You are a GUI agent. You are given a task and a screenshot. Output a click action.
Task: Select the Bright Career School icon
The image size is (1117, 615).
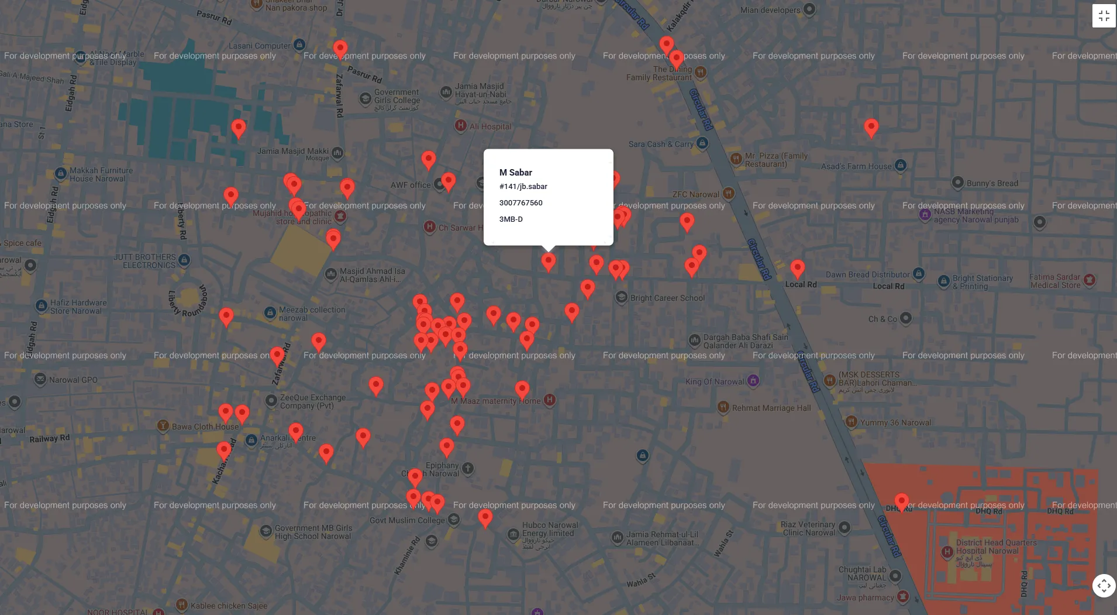pyautogui.click(x=622, y=297)
